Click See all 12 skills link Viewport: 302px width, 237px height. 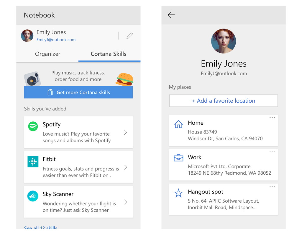tap(41, 227)
